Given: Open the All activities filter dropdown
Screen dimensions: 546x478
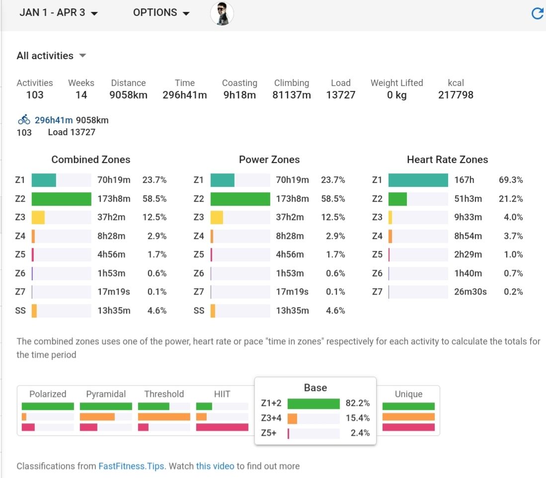Looking at the screenshot, I should click(x=52, y=56).
